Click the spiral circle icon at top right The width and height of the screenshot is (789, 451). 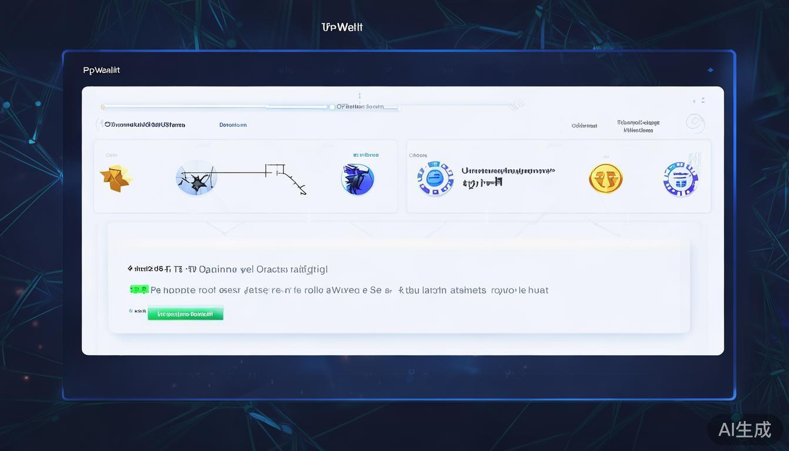695,123
